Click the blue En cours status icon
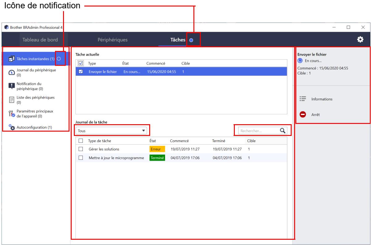 [300, 60]
